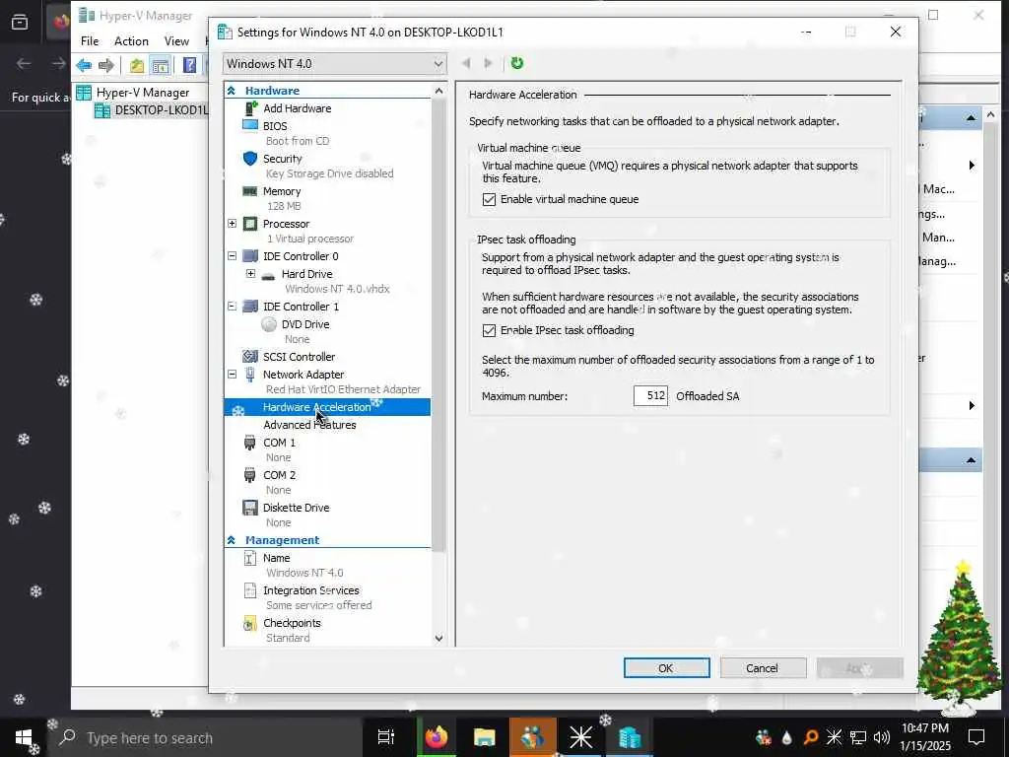This screenshot has height=757, width=1009.
Task: Select Advanced Features under Network Adapter
Action: coord(309,425)
